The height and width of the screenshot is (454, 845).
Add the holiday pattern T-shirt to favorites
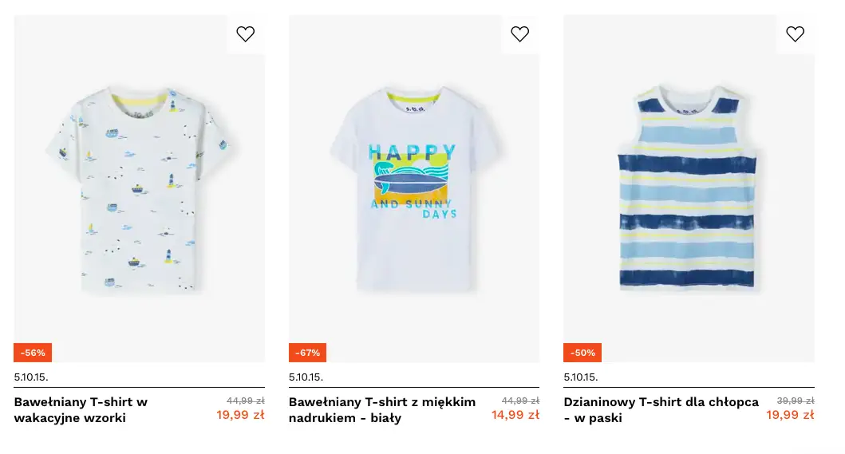246,34
